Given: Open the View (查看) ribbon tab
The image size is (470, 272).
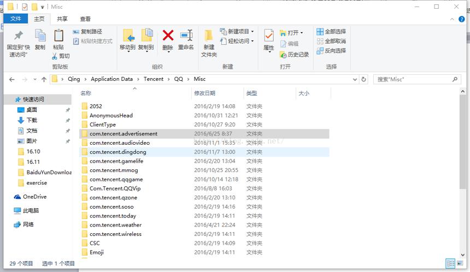Looking at the screenshot, I should click(x=85, y=19).
